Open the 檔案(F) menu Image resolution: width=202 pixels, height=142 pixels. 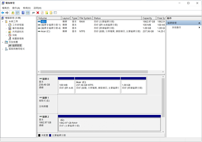pyautogui.click(x=6, y=8)
